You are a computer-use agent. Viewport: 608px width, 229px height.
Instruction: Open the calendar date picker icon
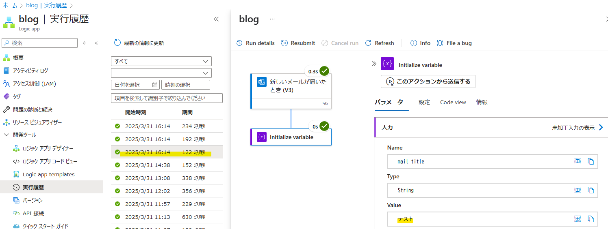point(155,85)
